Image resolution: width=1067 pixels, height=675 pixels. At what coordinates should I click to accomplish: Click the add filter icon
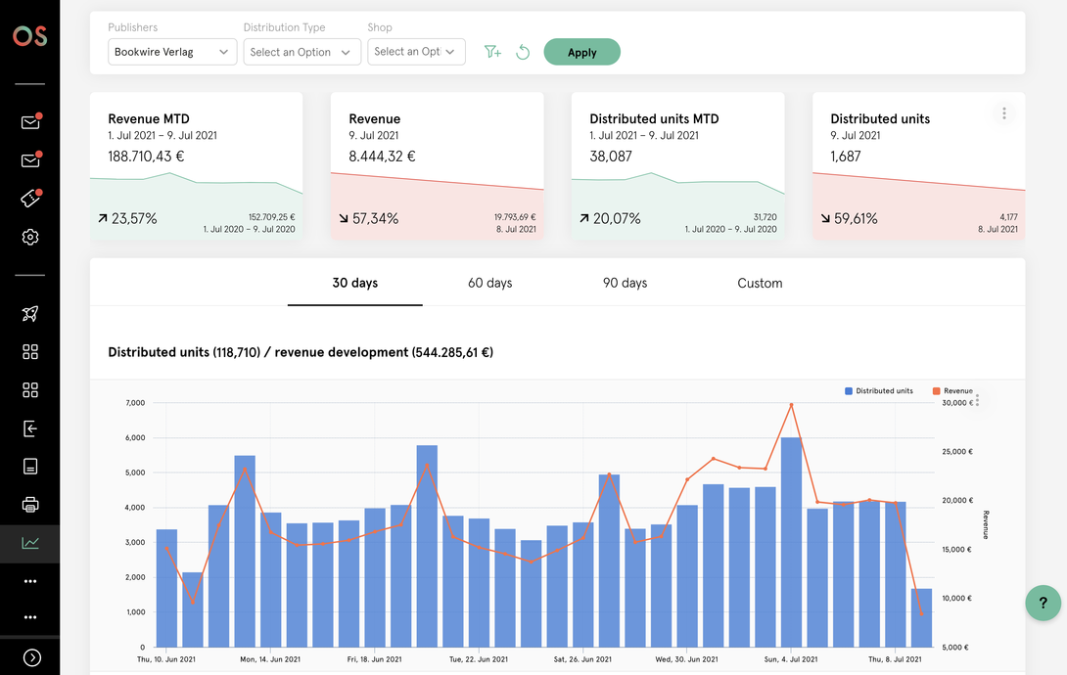492,52
